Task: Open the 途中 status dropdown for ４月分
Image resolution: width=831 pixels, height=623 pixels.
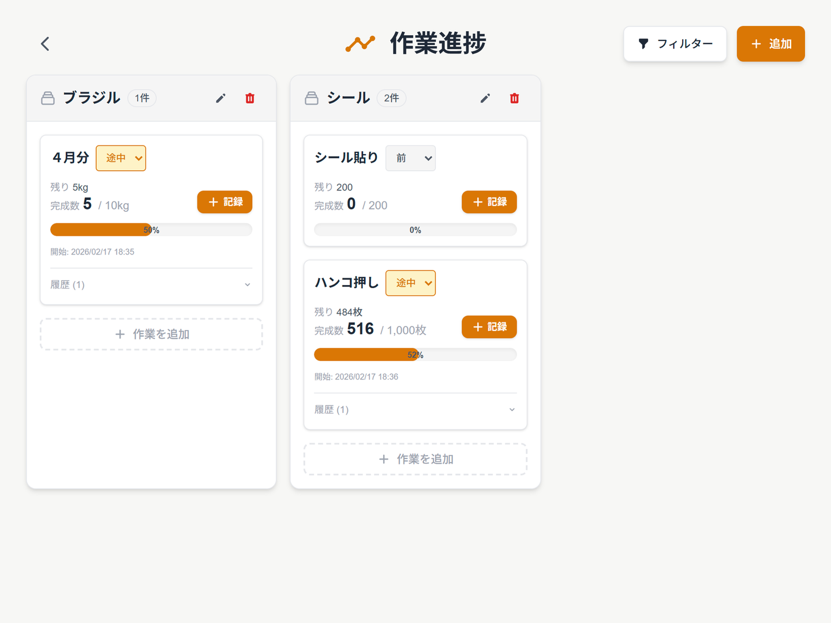Action: (121, 158)
